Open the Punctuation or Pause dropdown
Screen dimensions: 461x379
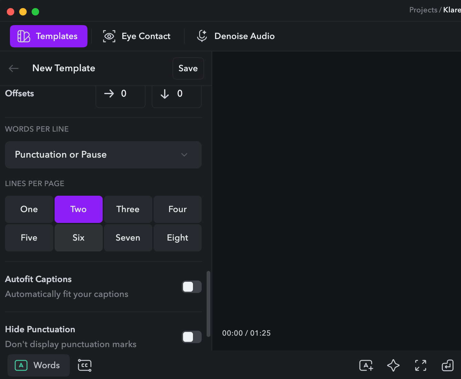tap(103, 155)
